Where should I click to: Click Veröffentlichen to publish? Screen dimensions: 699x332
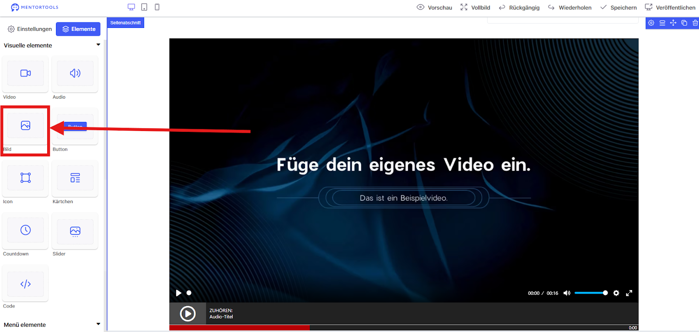(670, 7)
